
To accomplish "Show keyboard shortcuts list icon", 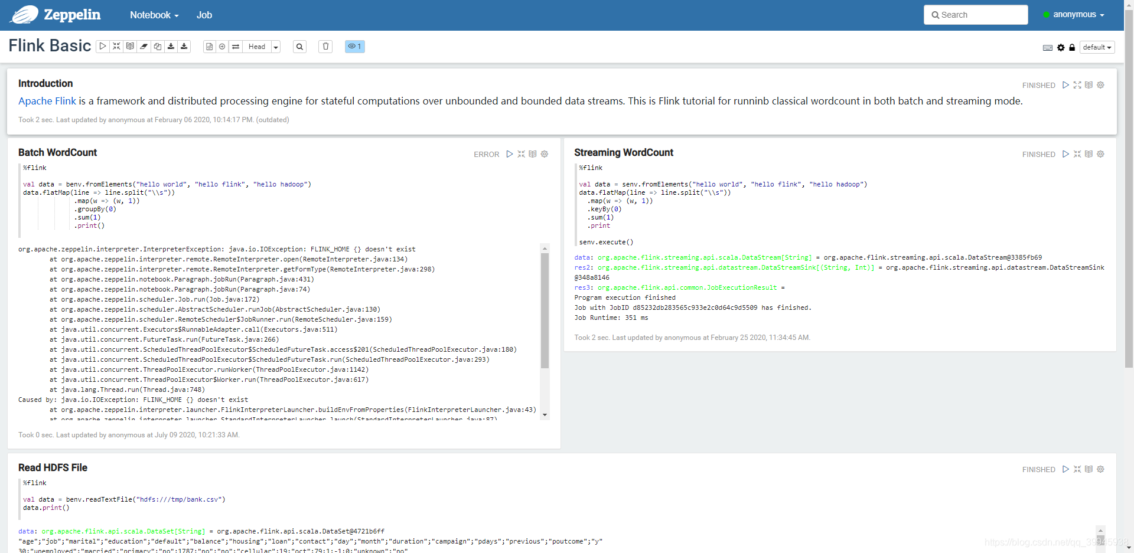I will tap(1048, 48).
